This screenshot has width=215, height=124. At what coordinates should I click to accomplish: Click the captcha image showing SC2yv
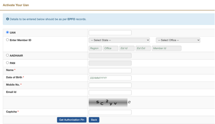click(x=108, y=102)
